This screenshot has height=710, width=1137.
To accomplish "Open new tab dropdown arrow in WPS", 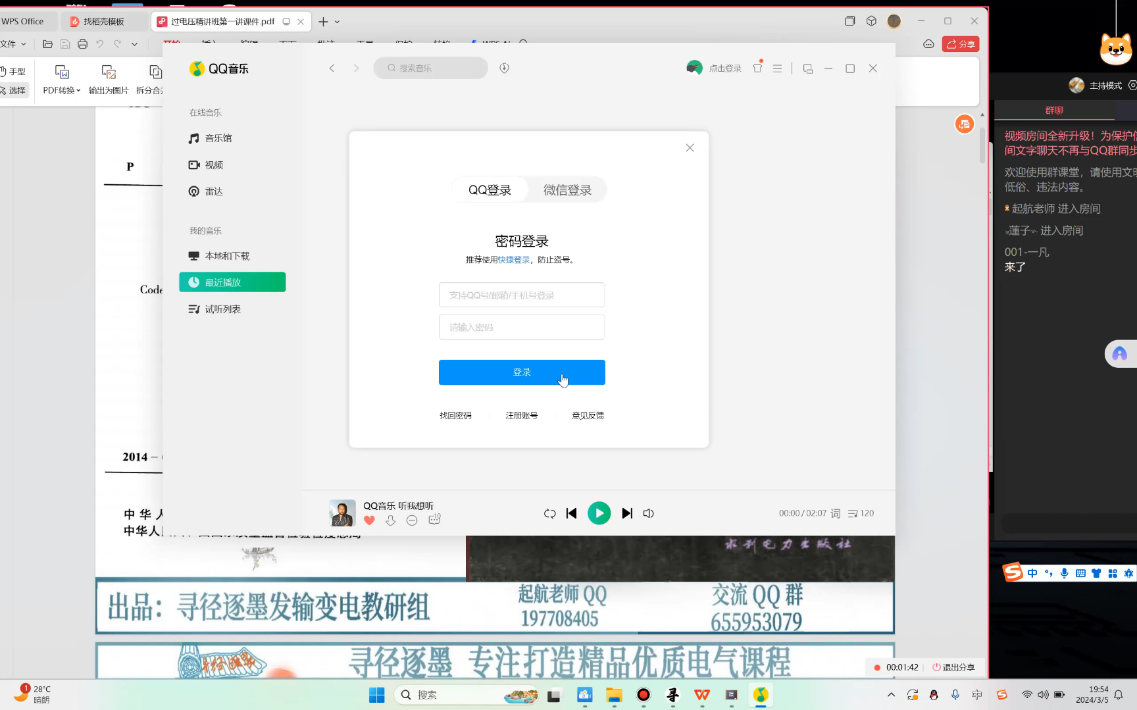I will point(338,22).
